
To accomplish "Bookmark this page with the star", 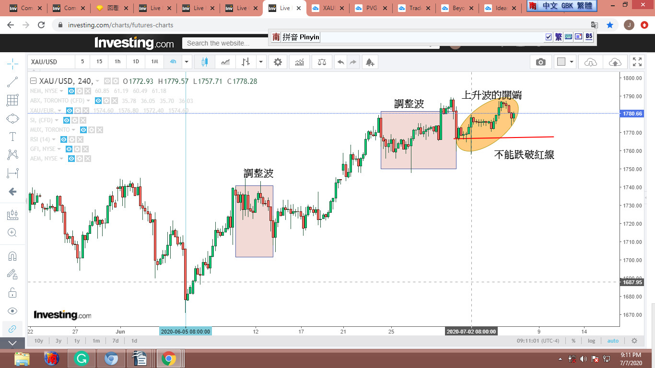I will tap(610, 25).
